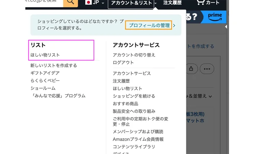Click ログアウト
260x154 pixels.
tap(123, 62)
